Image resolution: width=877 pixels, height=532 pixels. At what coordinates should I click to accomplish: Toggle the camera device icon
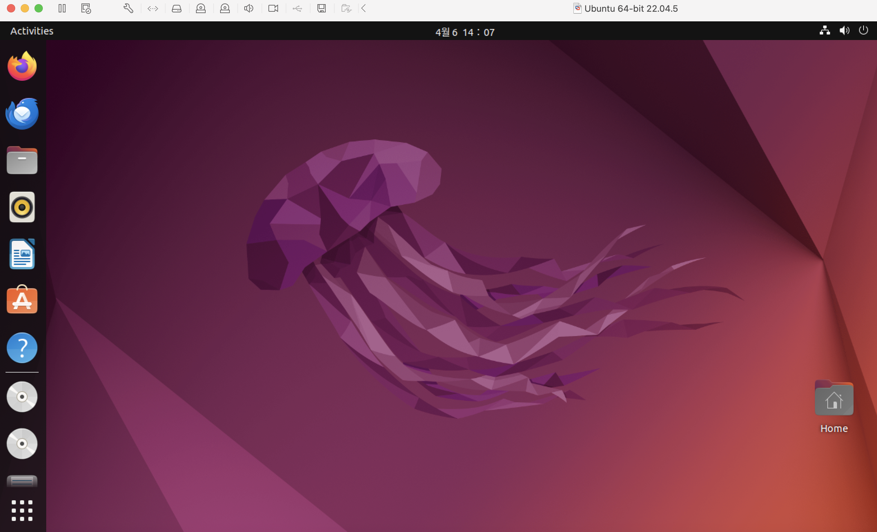[273, 9]
